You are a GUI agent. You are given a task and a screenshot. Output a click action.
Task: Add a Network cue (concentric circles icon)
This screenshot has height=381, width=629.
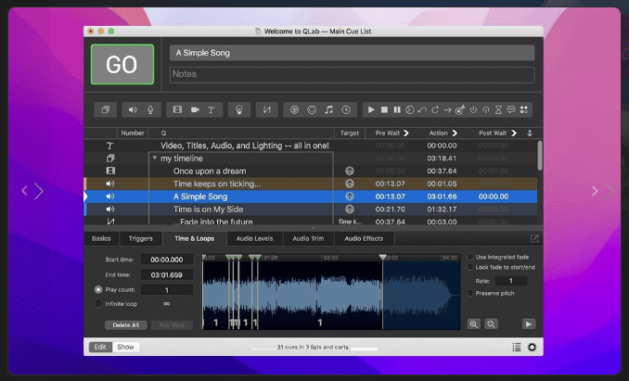(294, 109)
